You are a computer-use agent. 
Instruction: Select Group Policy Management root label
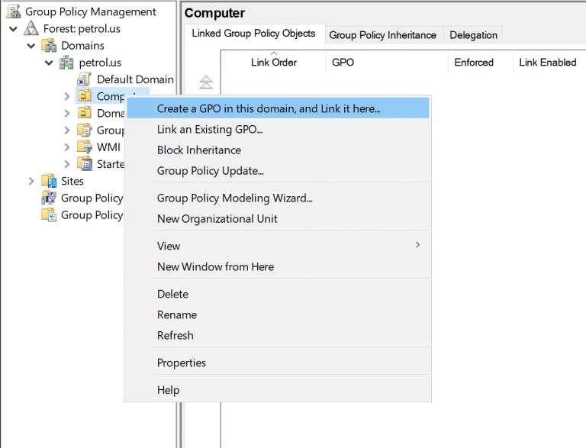[x=91, y=11]
